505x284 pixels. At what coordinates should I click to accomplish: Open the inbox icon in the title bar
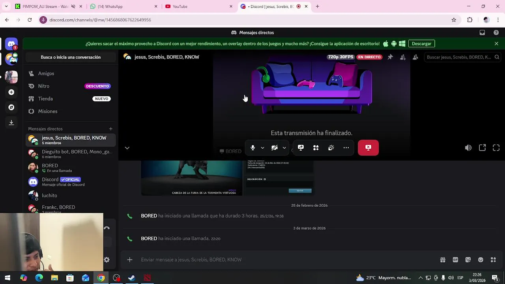coord(482,33)
